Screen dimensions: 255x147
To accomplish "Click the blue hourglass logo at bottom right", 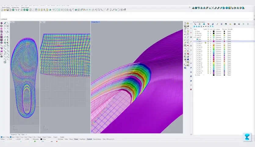I will pyautogui.click(x=247, y=137).
